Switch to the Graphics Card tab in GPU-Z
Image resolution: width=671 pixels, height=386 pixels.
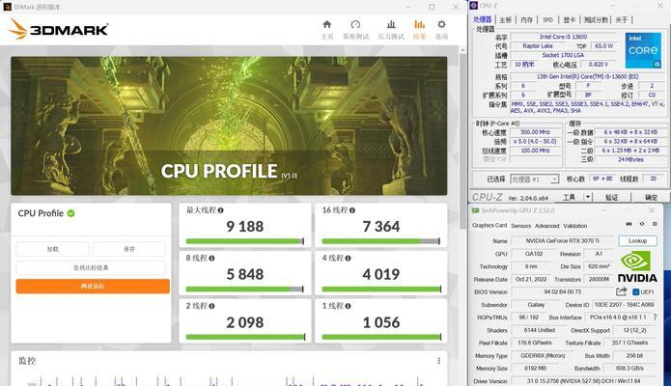pos(489,226)
